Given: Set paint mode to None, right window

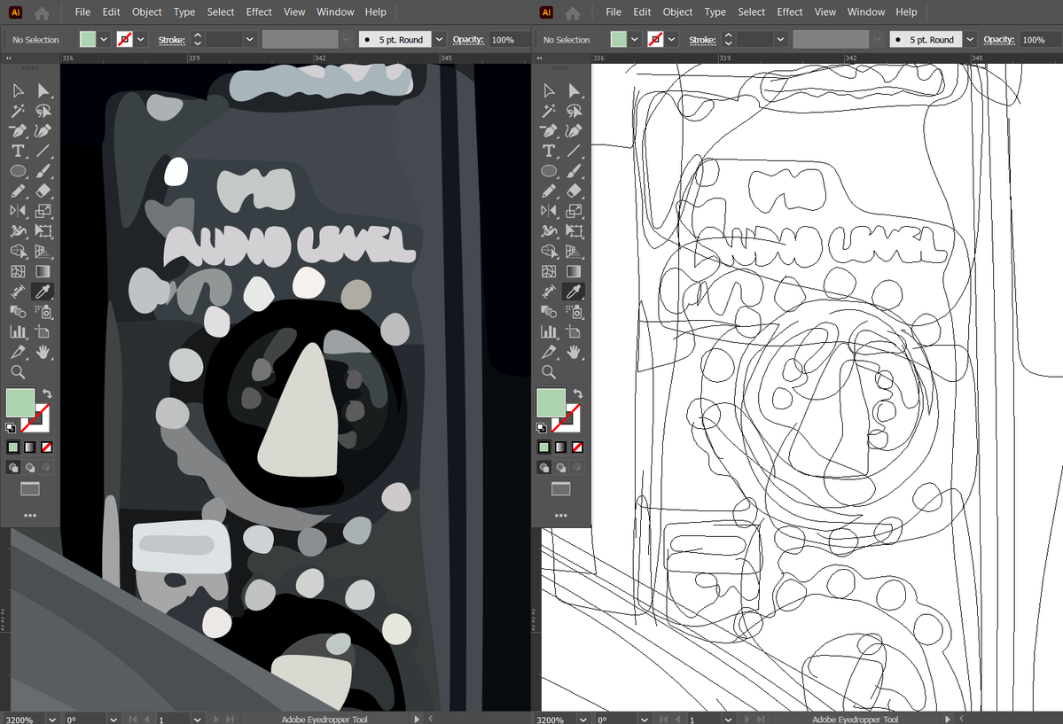Looking at the screenshot, I should [577, 448].
